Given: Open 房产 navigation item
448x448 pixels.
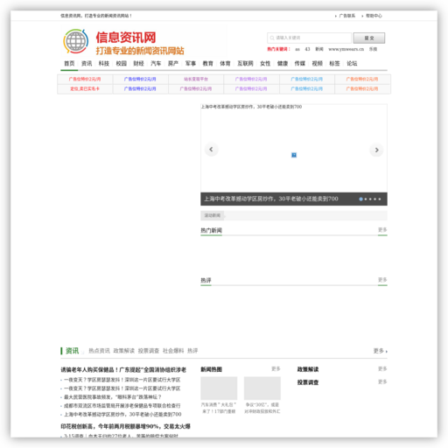Looking at the screenshot, I should pyautogui.click(x=173, y=63).
